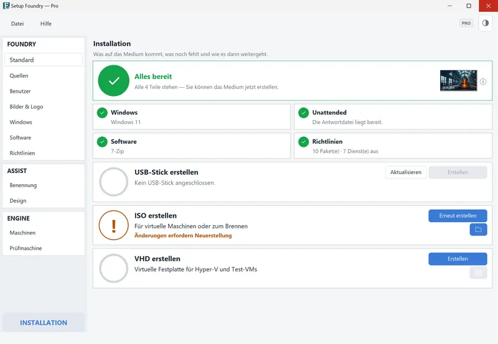
Task: Click Erneut erstellen for the ISO
Action: pyautogui.click(x=458, y=216)
